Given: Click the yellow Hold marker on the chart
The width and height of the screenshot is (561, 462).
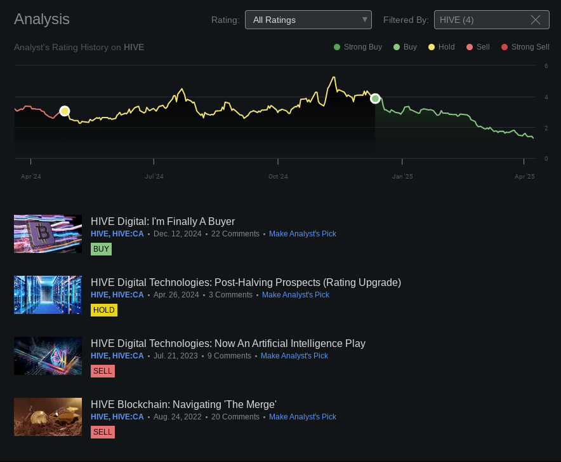Looking at the screenshot, I should [65, 111].
